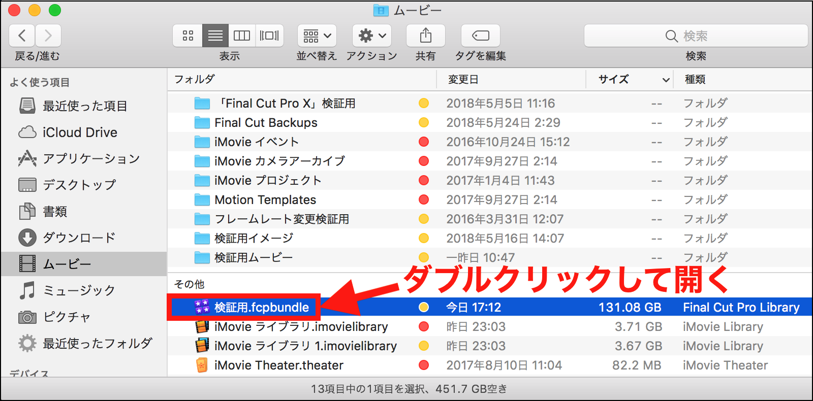Click the 131.08 GB size value
This screenshot has width=813, height=401.
630,307
